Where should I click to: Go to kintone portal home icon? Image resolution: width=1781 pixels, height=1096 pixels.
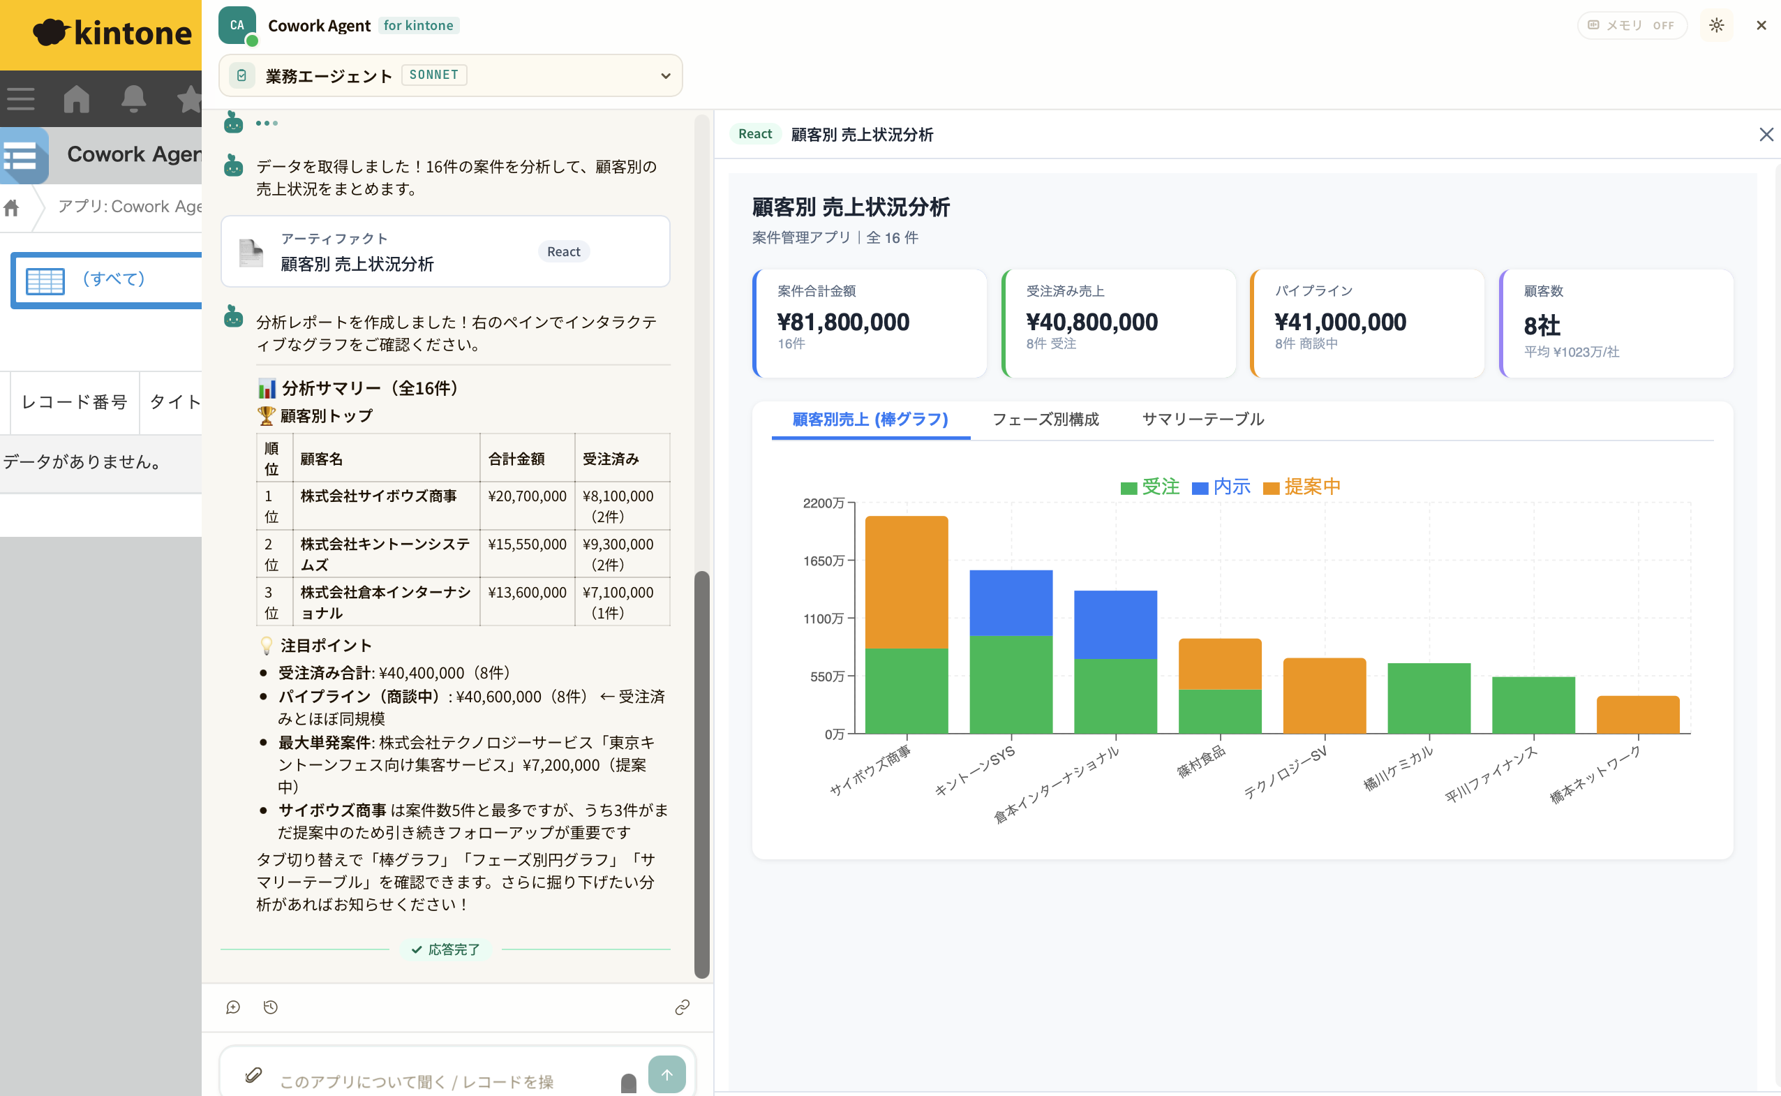click(x=77, y=98)
